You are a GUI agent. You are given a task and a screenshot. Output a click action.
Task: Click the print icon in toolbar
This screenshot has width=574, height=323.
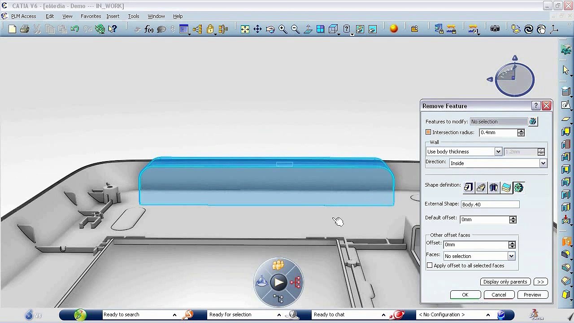25,29
